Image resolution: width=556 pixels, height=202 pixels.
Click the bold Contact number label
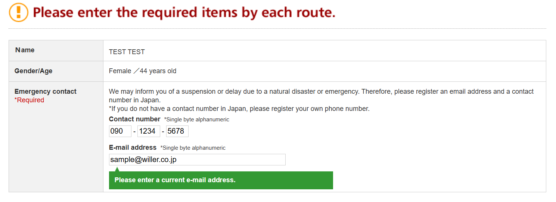tap(134, 119)
